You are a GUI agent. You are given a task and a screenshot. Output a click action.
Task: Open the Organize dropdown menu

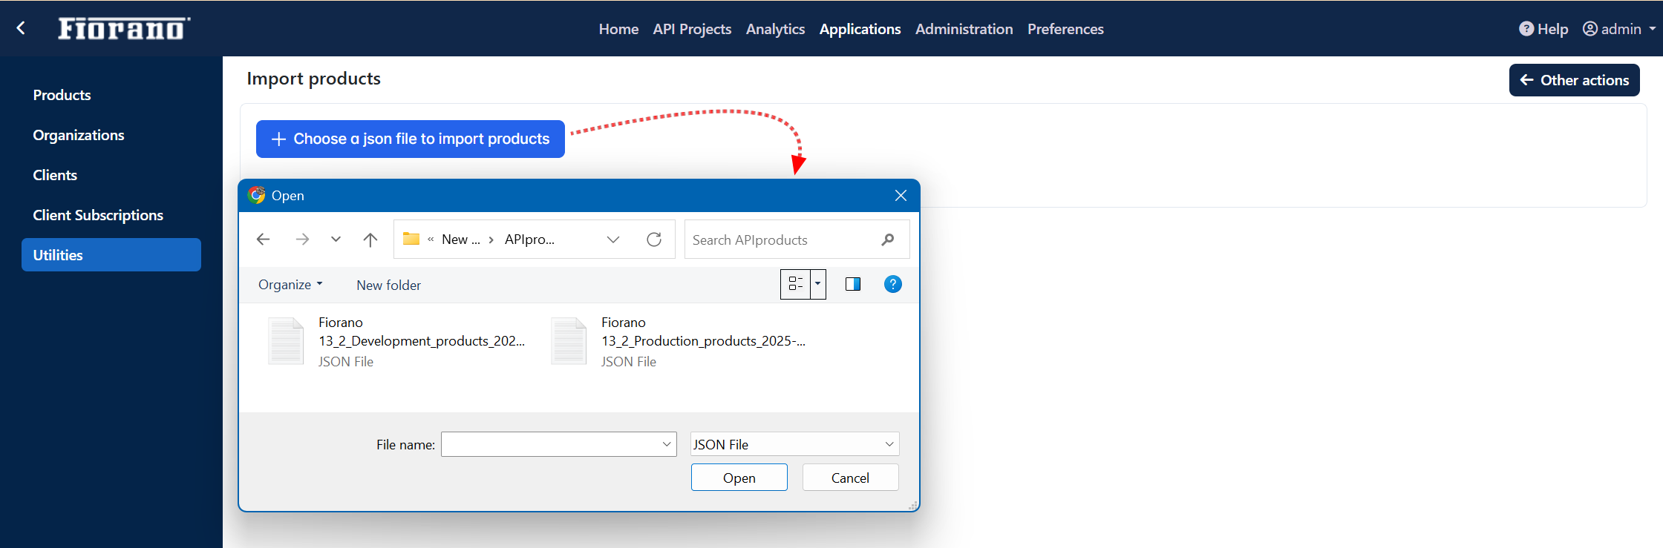pos(290,285)
